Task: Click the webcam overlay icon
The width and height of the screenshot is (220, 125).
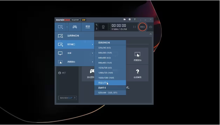Action: coord(103,27)
